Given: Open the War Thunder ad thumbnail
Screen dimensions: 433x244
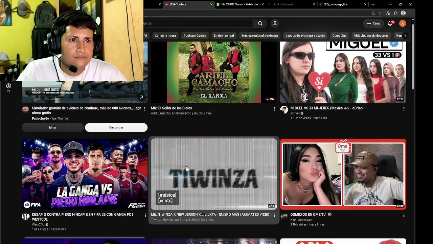Looking at the screenshot, I should tap(85, 92).
